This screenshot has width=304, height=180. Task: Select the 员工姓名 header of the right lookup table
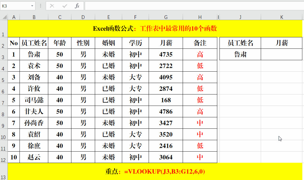click(240, 43)
